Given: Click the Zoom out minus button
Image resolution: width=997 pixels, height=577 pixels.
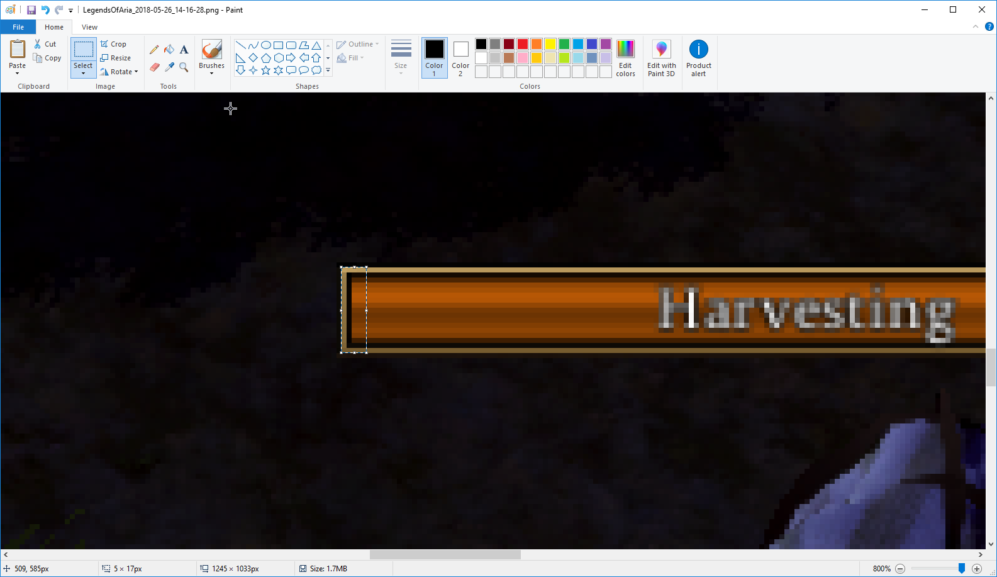Looking at the screenshot, I should point(900,569).
